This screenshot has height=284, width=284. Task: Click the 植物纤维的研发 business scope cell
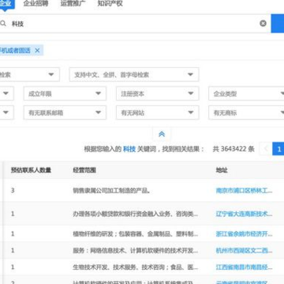pyautogui.click(x=136, y=234)
